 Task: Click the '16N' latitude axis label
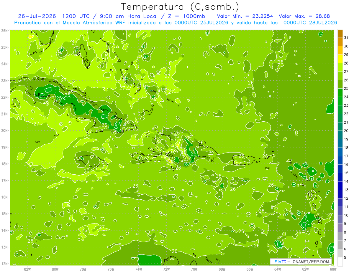click(4, 197)
